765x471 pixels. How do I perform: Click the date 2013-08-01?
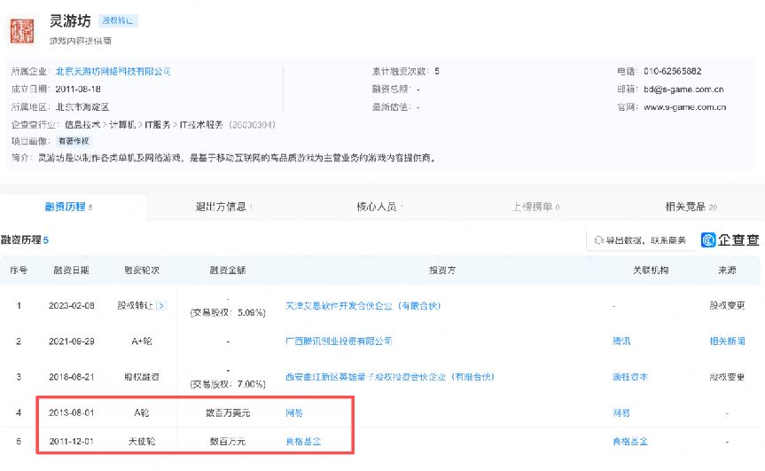71,413
